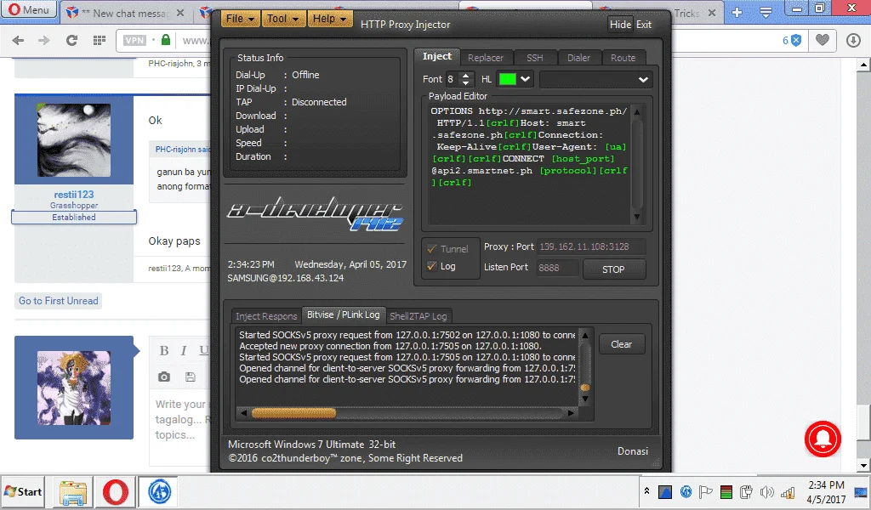Viewport: 871px width, 510px height.
Task: Go back in Opera browser
Action: point(18,40)
